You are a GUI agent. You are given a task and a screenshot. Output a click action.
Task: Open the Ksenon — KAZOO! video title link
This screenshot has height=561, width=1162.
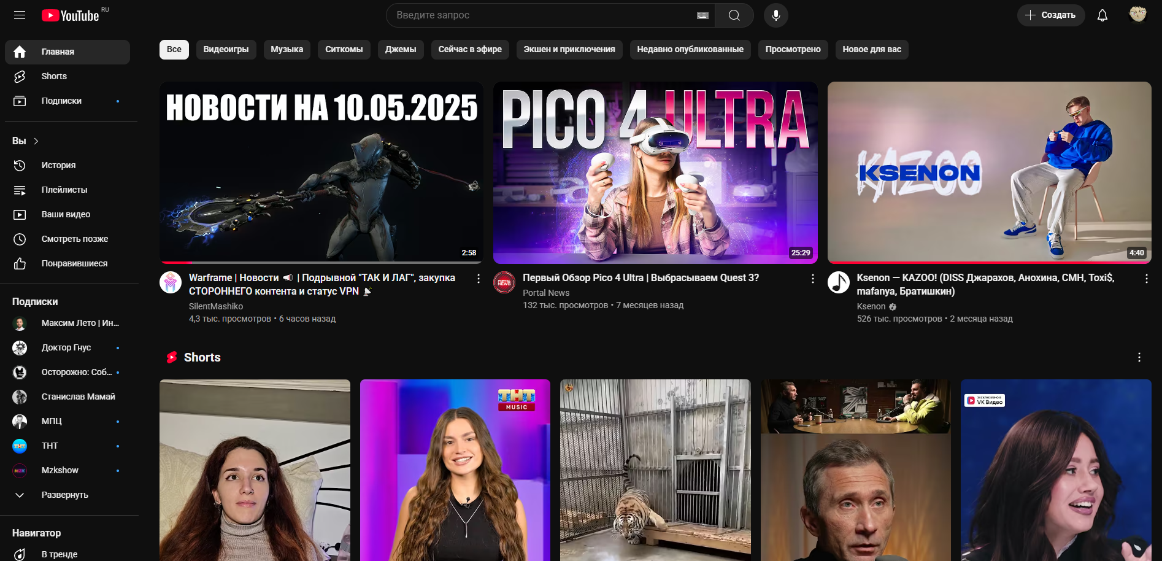pos(985,284)
